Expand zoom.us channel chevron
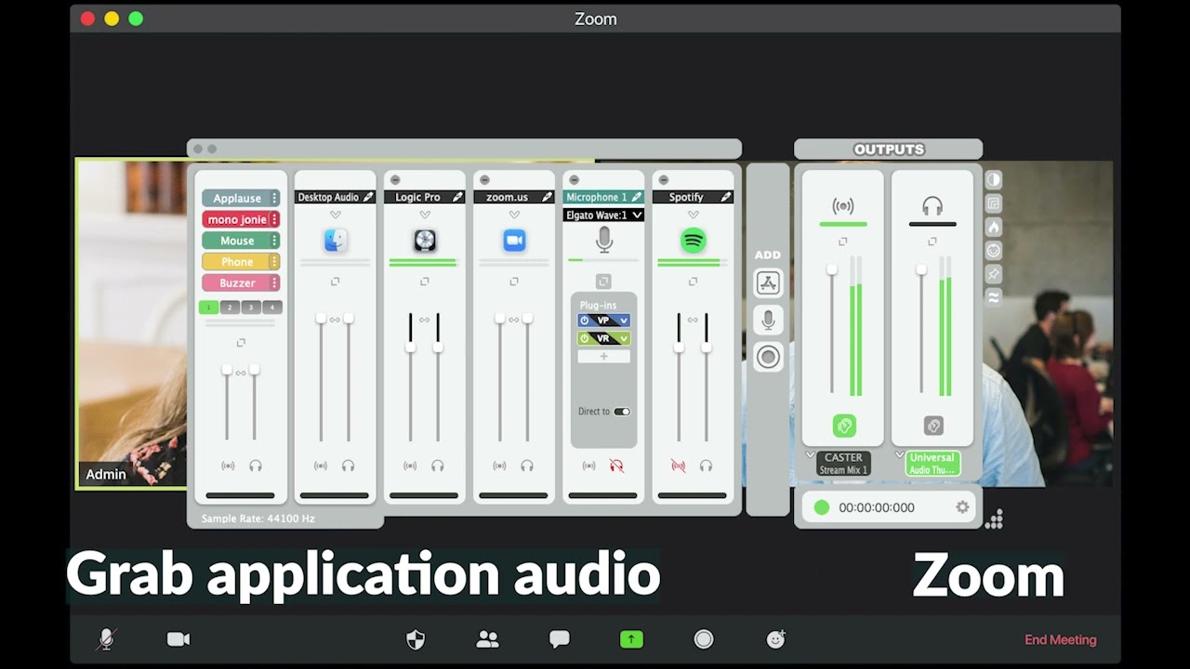The image size is (1190, 669). [x=514, y=215]
